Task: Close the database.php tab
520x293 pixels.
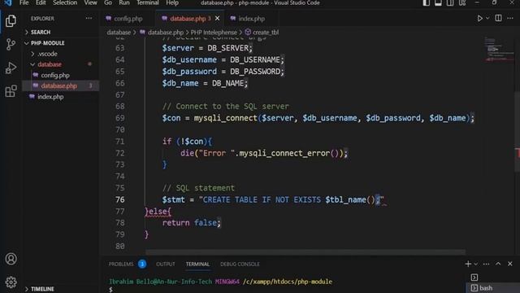Action: (x=217, y=19)
